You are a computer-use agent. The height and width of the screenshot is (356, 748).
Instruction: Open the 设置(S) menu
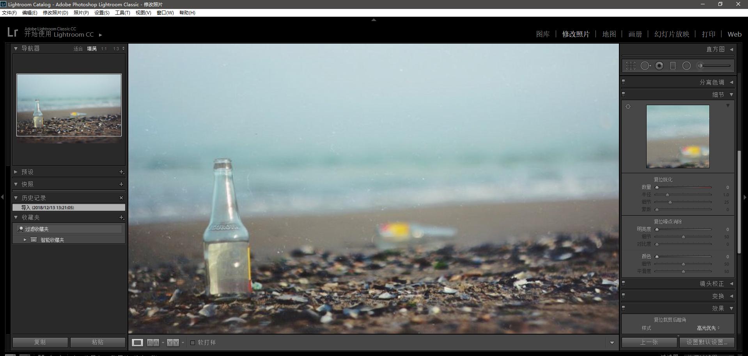tap(102, 13)
